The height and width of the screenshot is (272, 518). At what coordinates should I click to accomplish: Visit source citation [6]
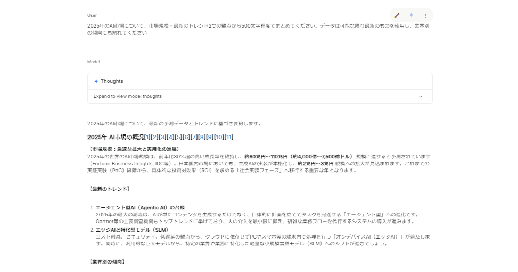tap(186, 137)
